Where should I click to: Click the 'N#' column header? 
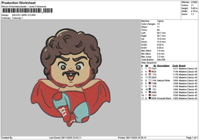click(x=147, y=66)
